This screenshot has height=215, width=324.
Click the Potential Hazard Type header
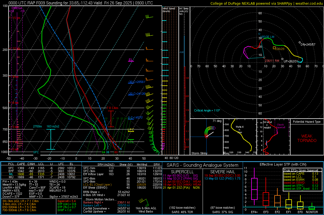(307, 122)
